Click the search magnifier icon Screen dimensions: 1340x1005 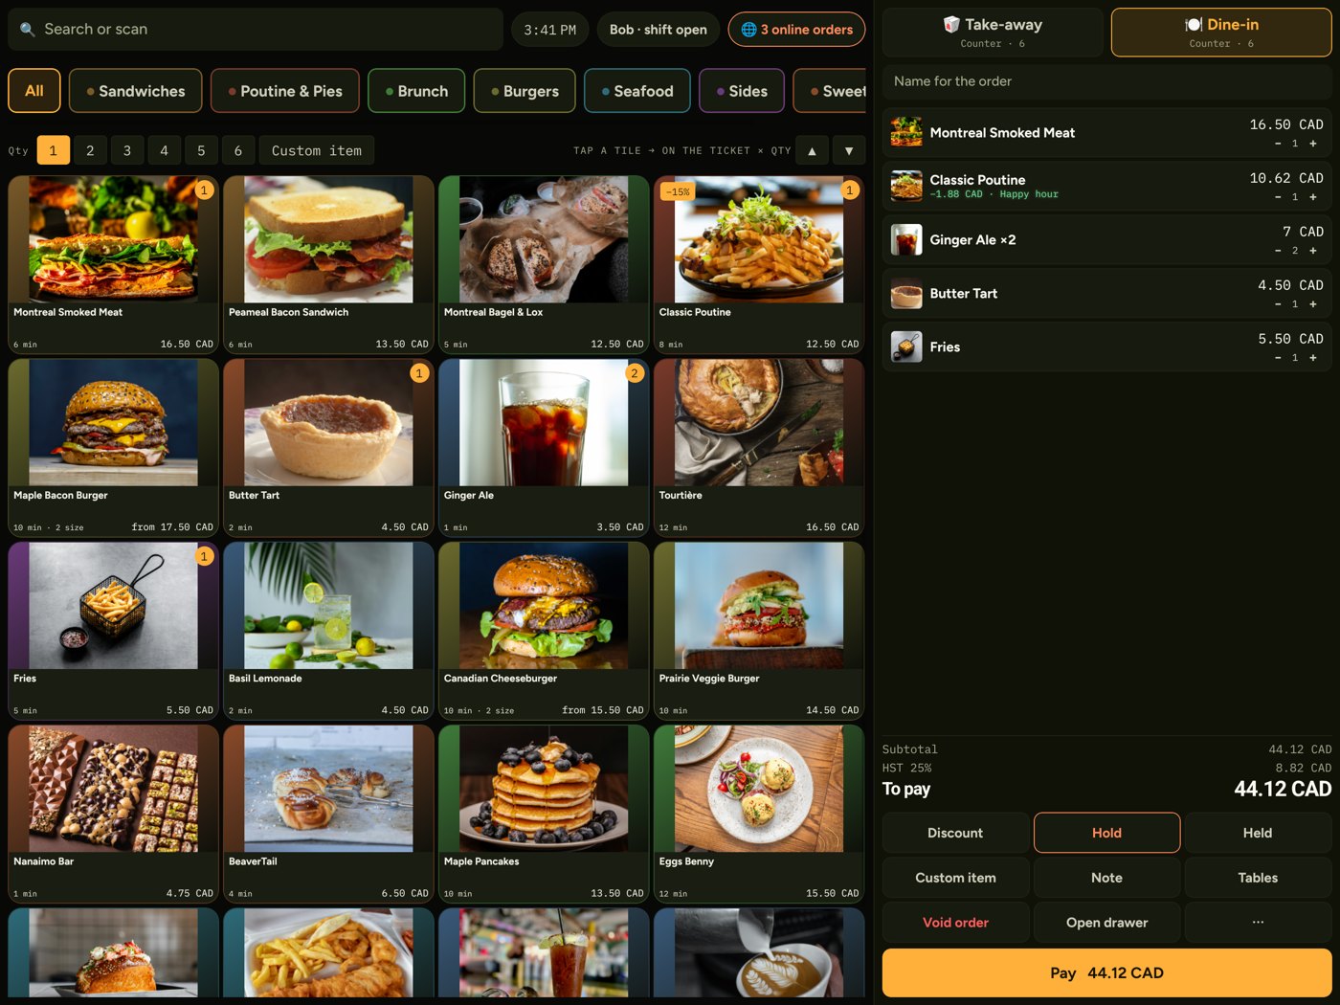tap(27, 30)
